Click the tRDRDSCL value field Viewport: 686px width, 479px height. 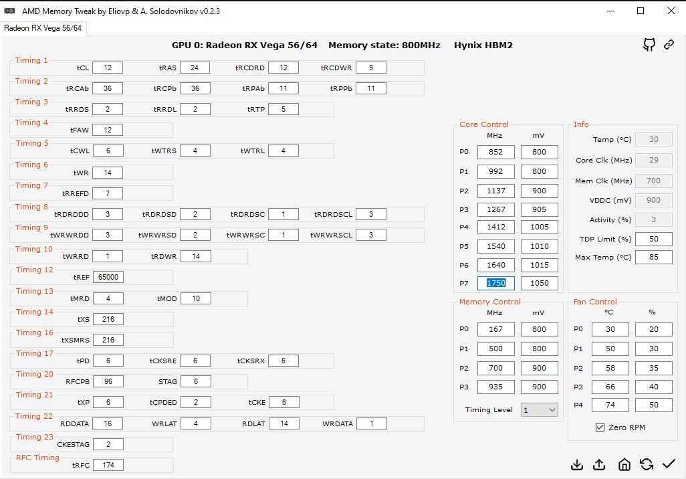371,214
